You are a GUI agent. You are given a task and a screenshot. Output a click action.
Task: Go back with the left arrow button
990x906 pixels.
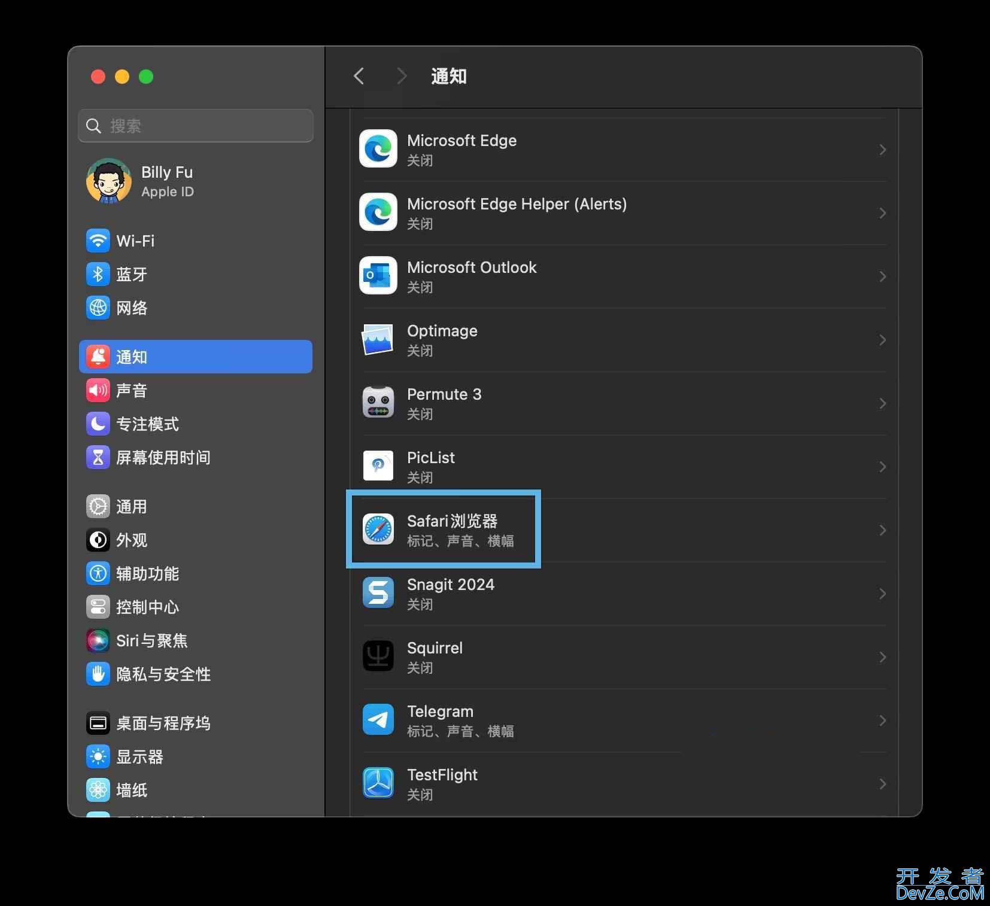(x=359, y=76)
